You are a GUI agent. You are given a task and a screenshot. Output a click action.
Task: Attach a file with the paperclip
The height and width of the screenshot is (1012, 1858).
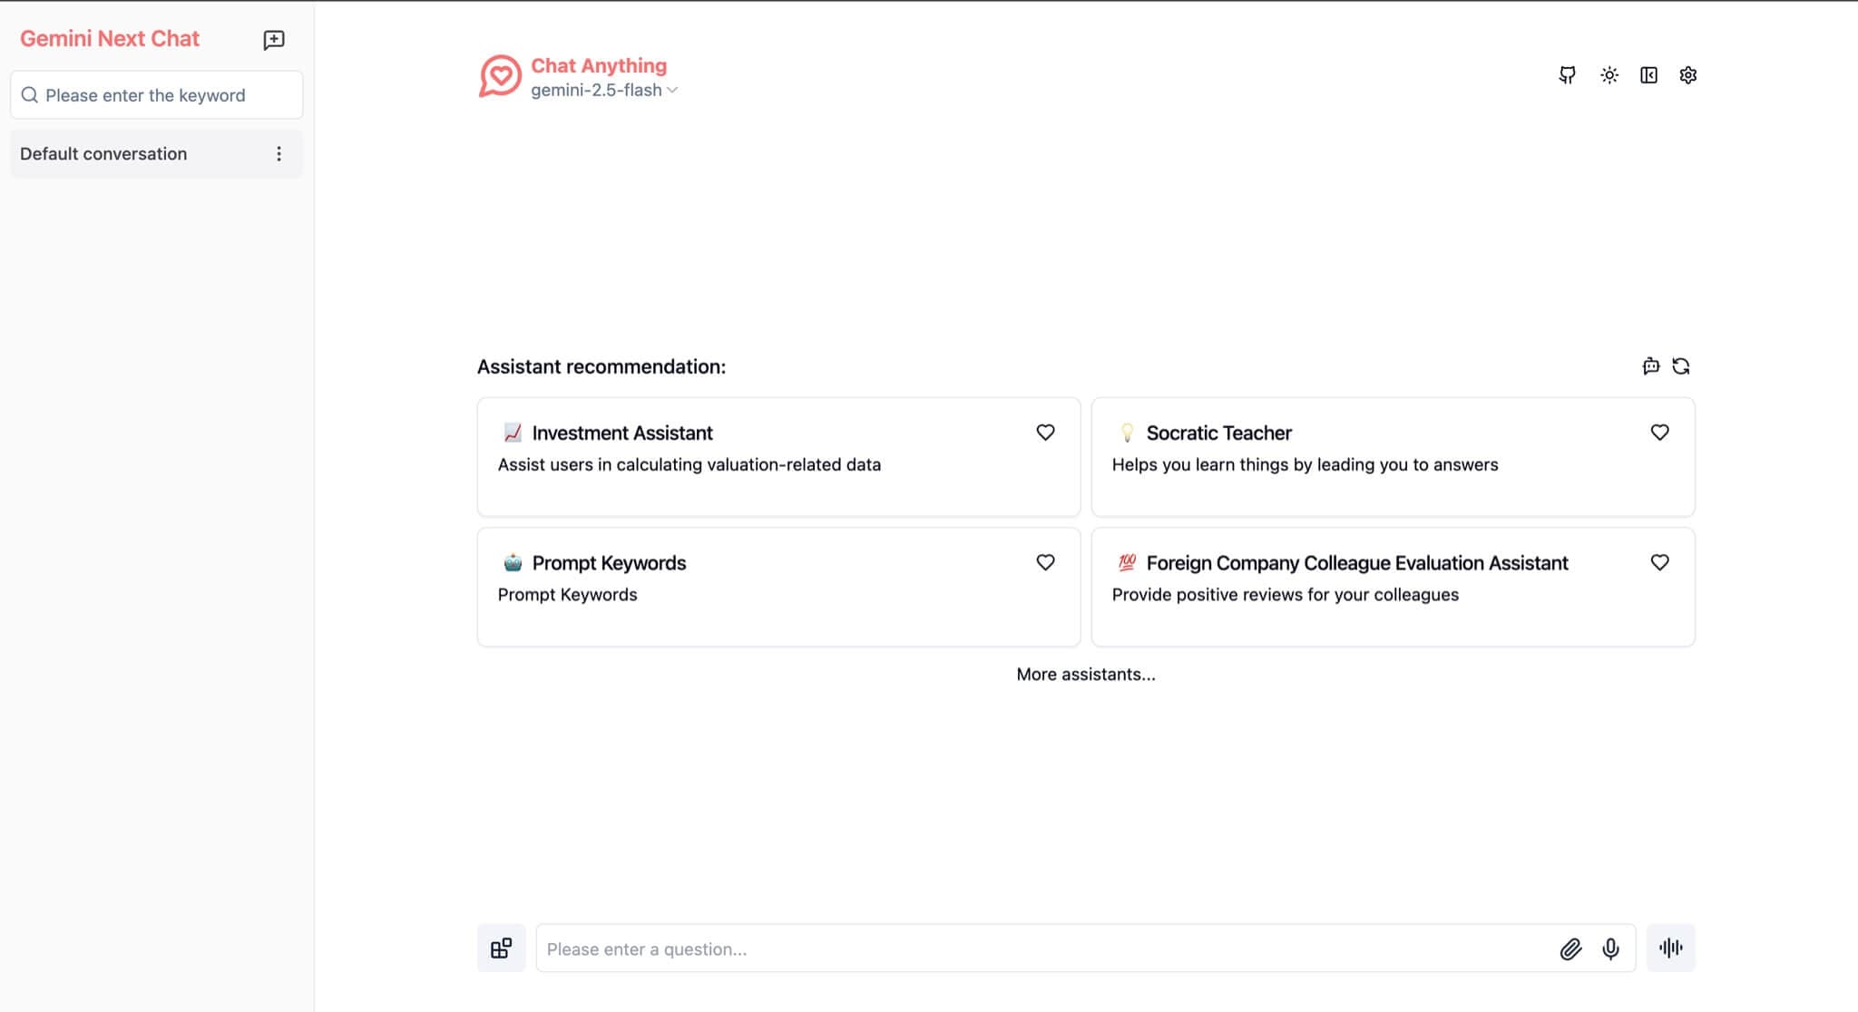1571,949
